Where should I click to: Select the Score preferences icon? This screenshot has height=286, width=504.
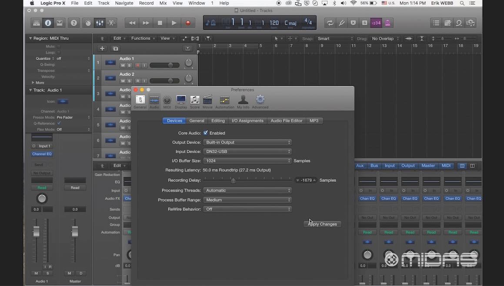pos(195,102)
